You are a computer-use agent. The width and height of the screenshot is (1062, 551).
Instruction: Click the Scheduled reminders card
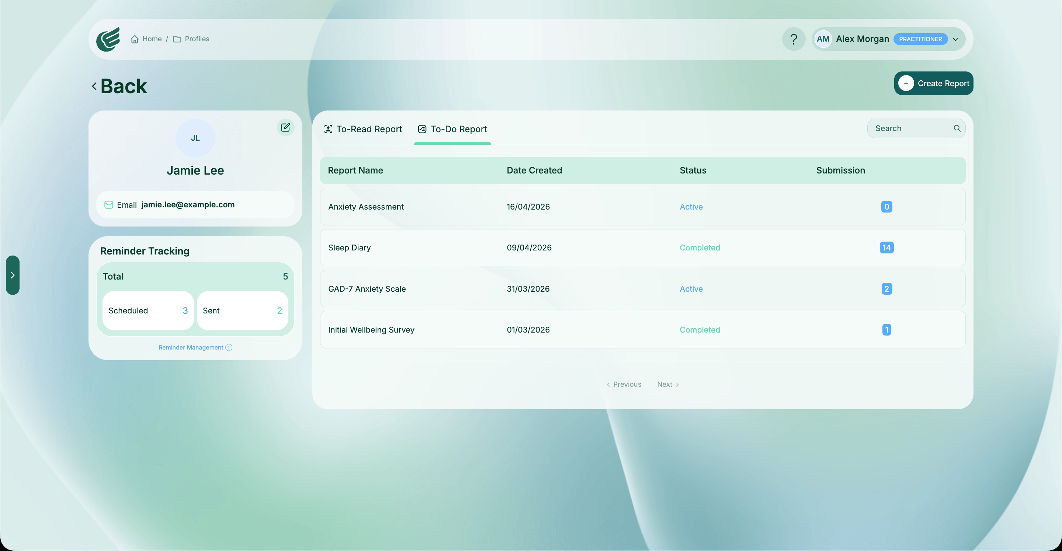pos(148,311)
